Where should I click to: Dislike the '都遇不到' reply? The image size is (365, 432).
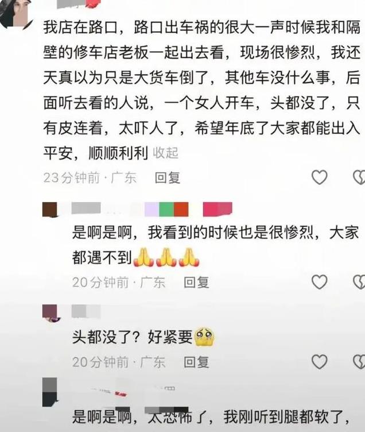[x=359, y=282]
